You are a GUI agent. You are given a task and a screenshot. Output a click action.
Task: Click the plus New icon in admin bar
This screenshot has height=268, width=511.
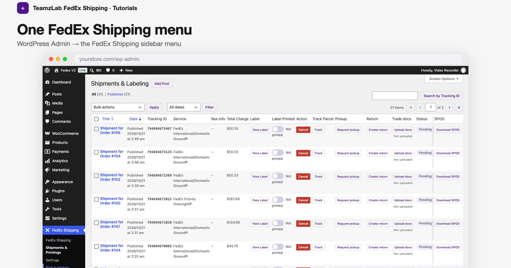121,70
